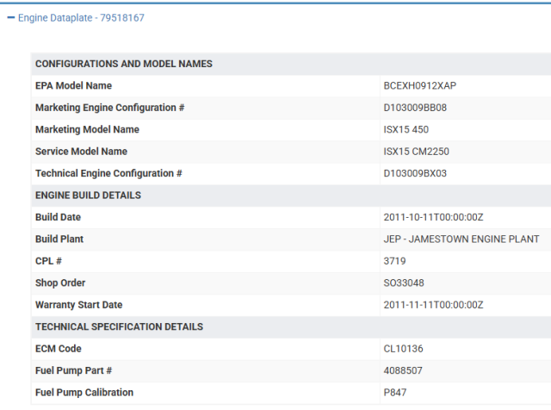Click the Technical Specification Details section header
This screenshot has width=551, height=410.
pyautogui.click(x=119, y=327)
